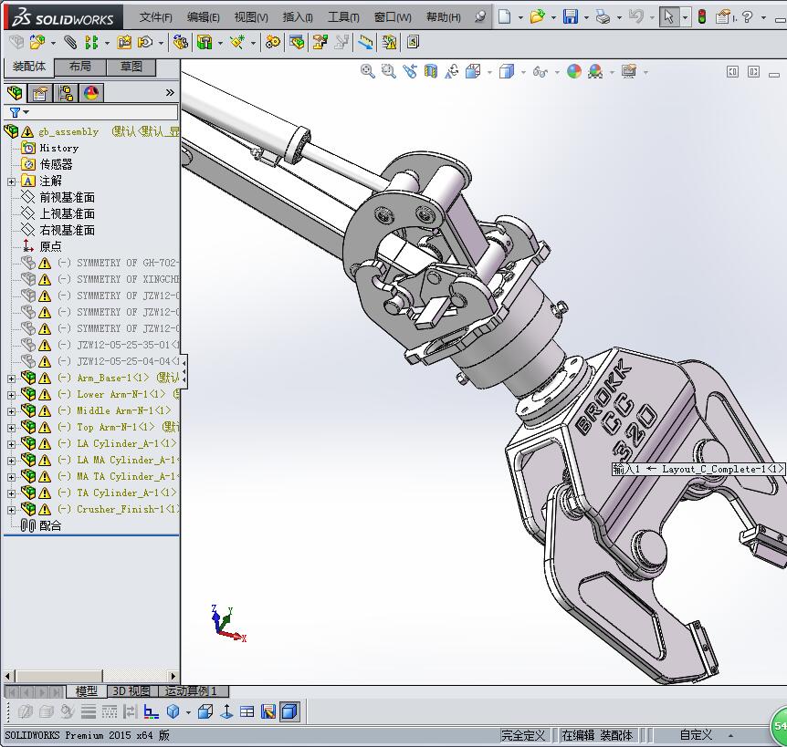Switch to the 运动算例 1 tab
The image size is (787, 747).
(x=193, y=691)
